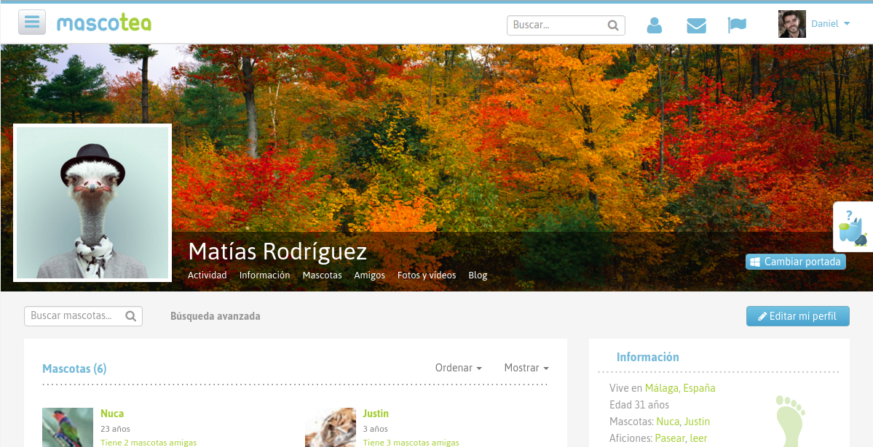Open the Amigos tab
Viewport: 873px width, 447px height.
[369, 275]
